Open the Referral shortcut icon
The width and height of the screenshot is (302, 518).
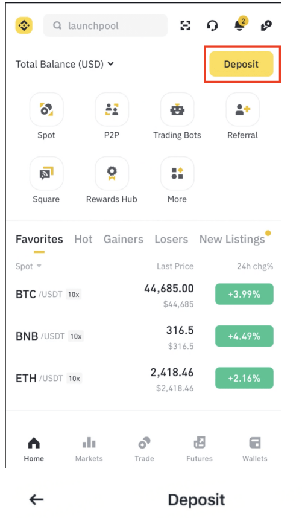click(x=242, y=109)
